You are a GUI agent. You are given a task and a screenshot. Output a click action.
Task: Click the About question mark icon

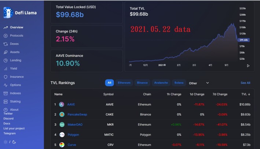coord(6,110)
